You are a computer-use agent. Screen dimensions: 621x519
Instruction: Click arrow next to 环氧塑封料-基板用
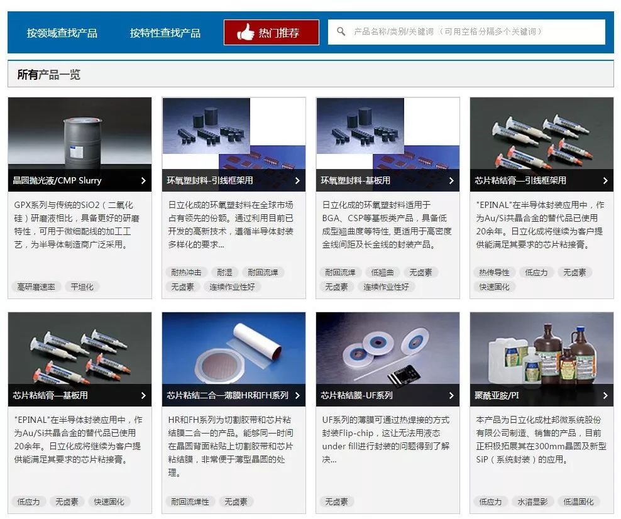[x=451, y=180]
